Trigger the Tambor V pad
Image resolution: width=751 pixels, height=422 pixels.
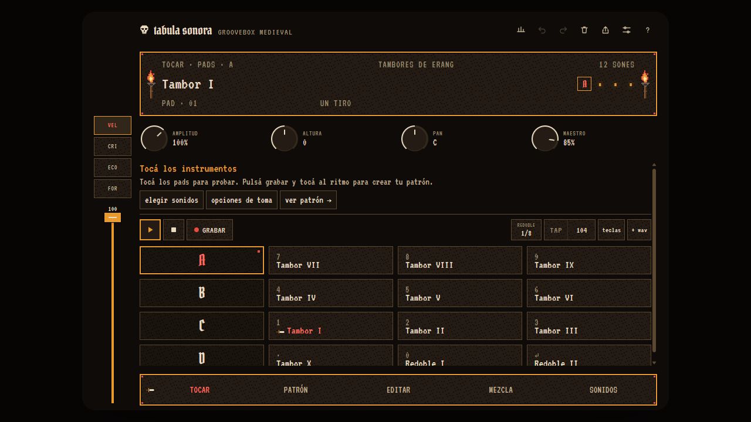tap(460, 293)
